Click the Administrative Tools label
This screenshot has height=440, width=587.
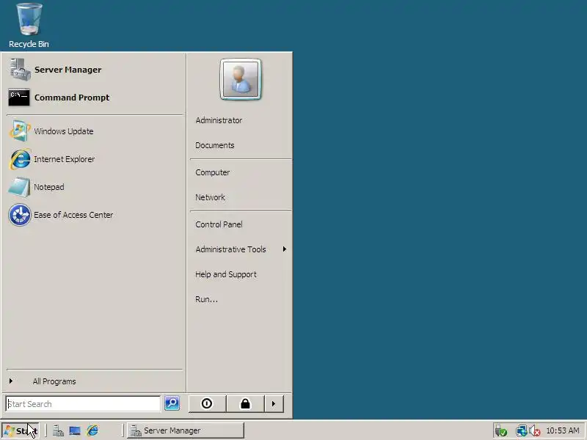tap(230, 249)
